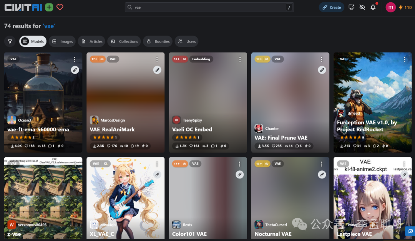
Task: Reveal blurred Vaeli OC Embed via 18+ eye badge
Action: pyautogui.click(x=180, y=59)
